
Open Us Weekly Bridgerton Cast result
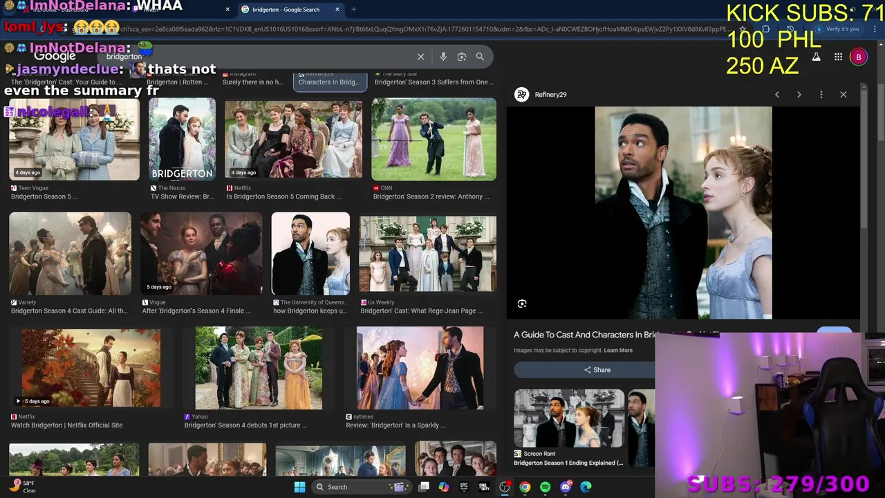[422, 311]
